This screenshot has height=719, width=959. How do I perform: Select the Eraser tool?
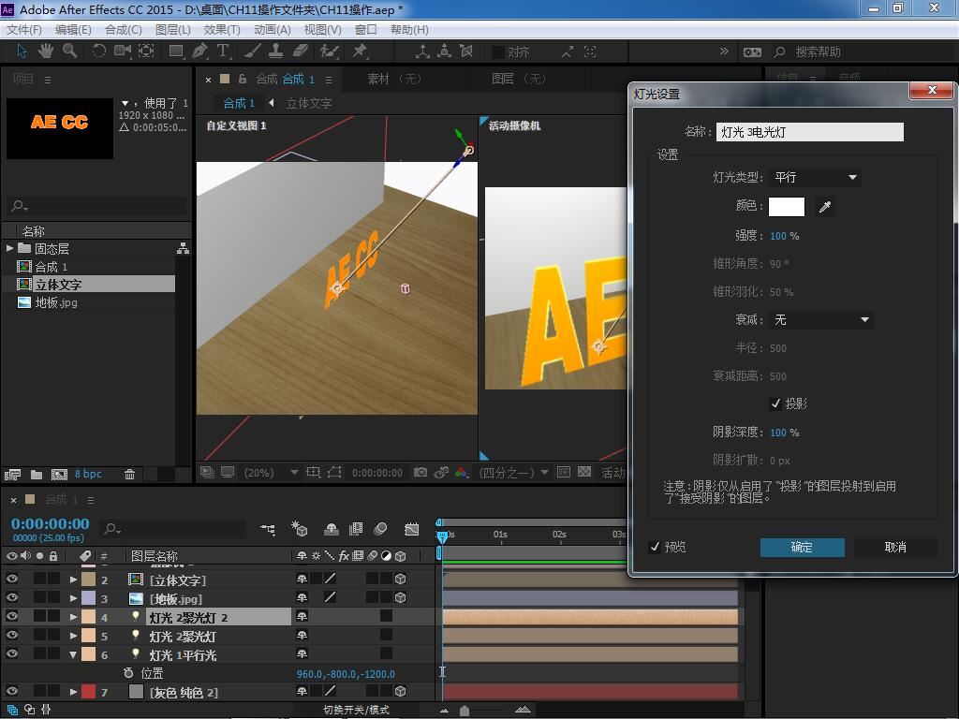(301, 51)
